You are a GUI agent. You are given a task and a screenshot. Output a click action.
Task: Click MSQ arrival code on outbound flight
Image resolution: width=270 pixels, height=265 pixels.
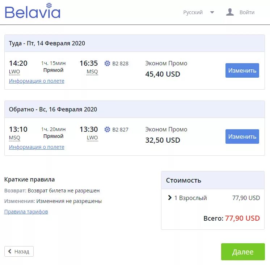[92, 72]
